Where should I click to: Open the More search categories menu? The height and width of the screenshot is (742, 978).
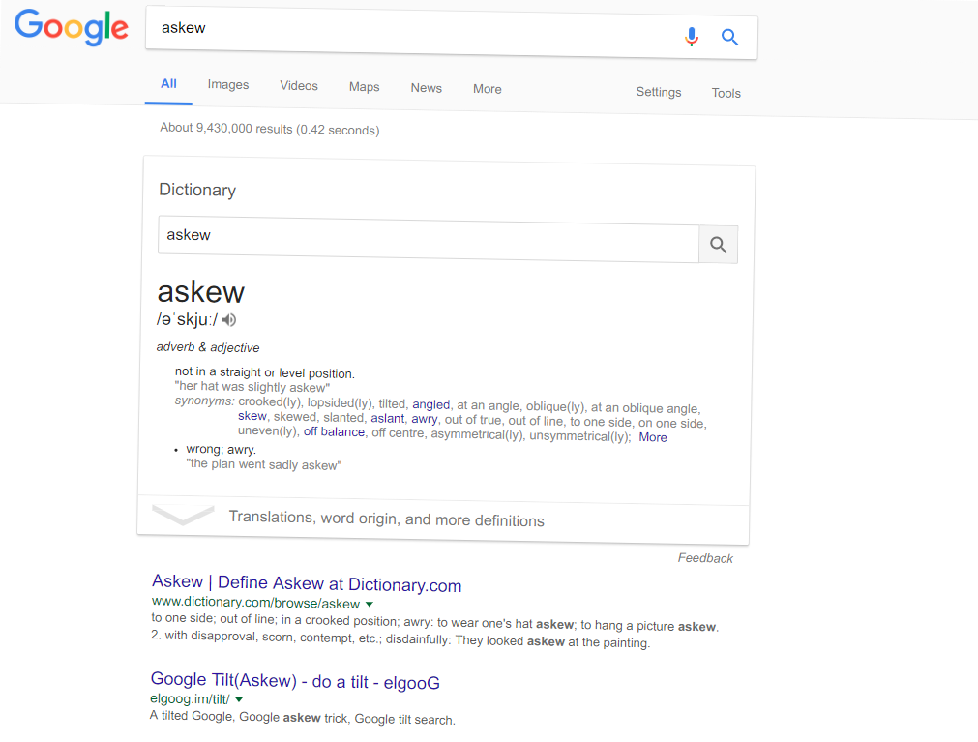tap(488, 89)
